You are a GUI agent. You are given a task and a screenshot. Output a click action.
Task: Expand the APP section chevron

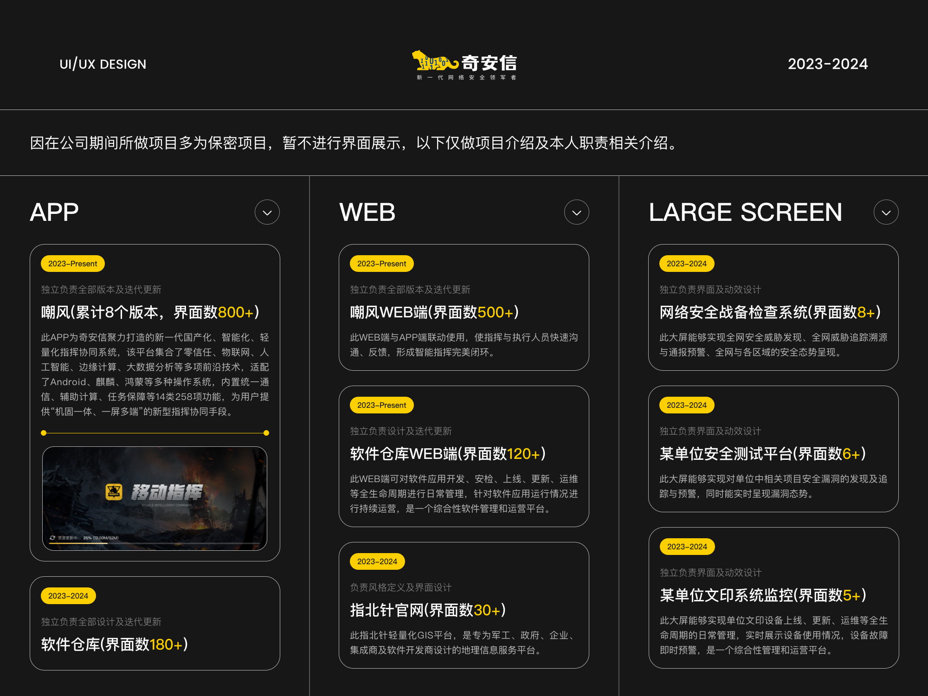(267, 213)
